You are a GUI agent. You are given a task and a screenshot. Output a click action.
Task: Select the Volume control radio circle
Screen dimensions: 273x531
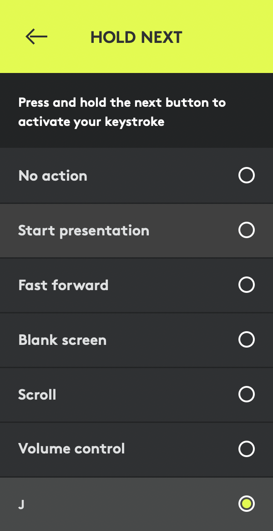(246, 449)
